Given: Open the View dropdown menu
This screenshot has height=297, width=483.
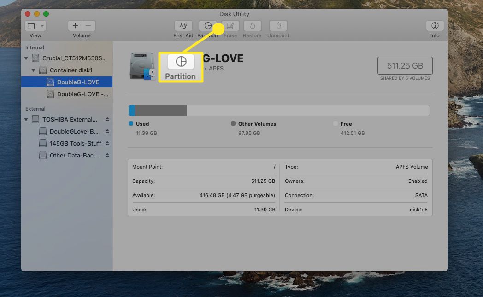Looking at the screenshot, I should (36, 26).
